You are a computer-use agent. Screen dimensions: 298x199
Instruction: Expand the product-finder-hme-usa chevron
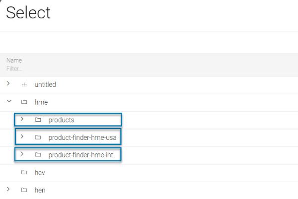click(22, 136)
